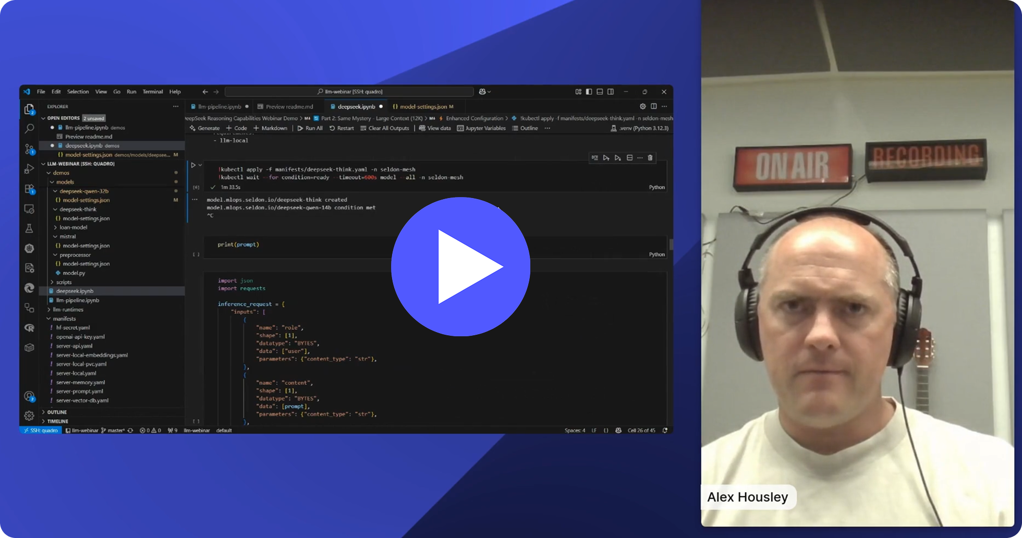Screen dimensions: 1022x538
Task: Open the Search view in activity bar
Action: coord(29,128)
